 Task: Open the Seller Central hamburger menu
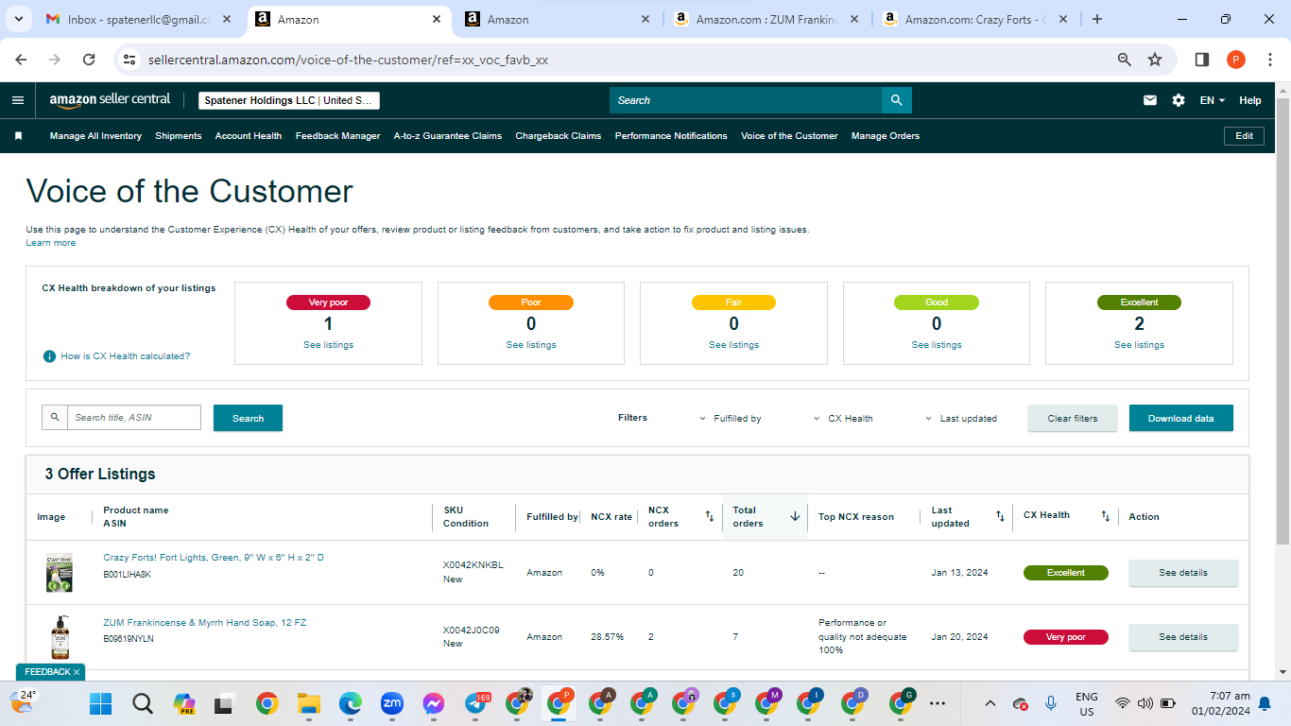18,100
